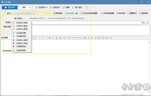Click the font color A icon

coord(64,38)
